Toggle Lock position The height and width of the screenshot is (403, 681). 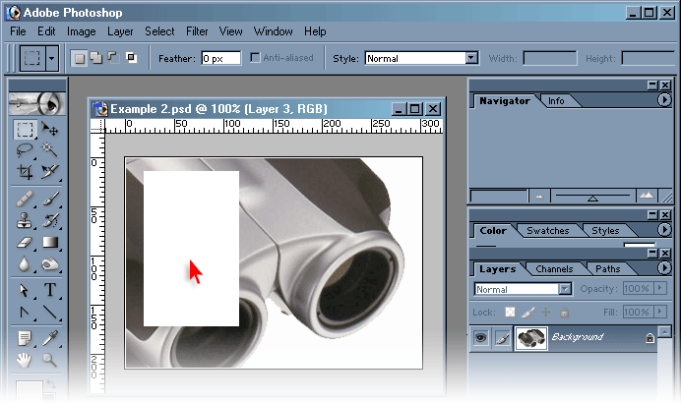click(x=546, y=313)
